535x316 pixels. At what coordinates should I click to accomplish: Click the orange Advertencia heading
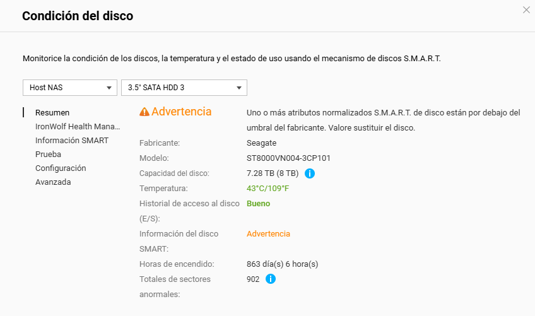pyautogui.click(x=182, y=112)
